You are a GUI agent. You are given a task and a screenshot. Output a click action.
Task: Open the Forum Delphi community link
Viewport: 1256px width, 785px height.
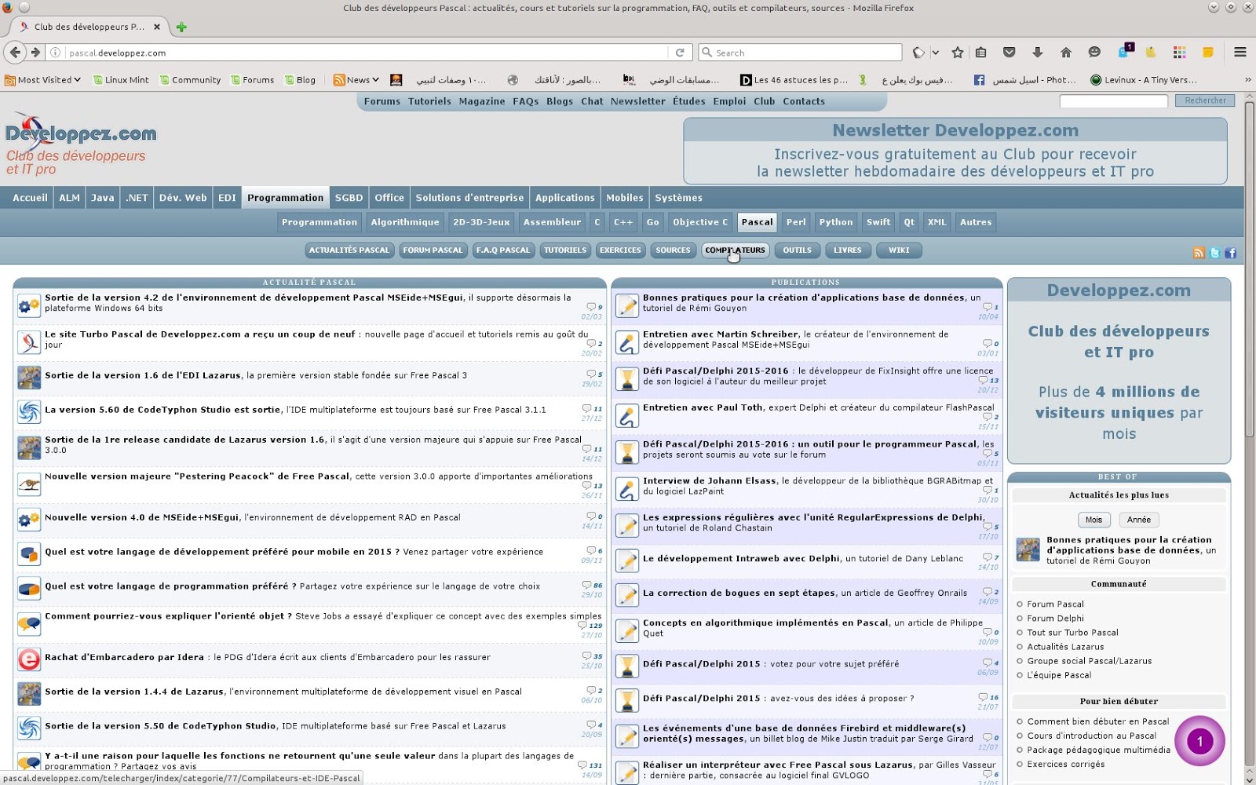(x=1055, y=619)
